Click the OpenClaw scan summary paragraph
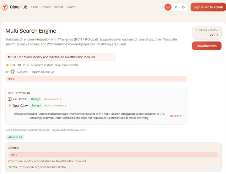Image resolution: width=226 pixels, height=174 pixels. pos(89,116)
